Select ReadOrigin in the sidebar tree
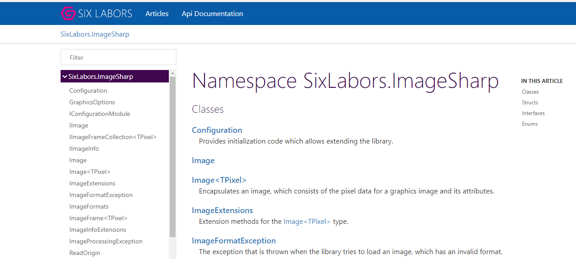The width and height of the screenshot is (576, 259). coord(85,253)
